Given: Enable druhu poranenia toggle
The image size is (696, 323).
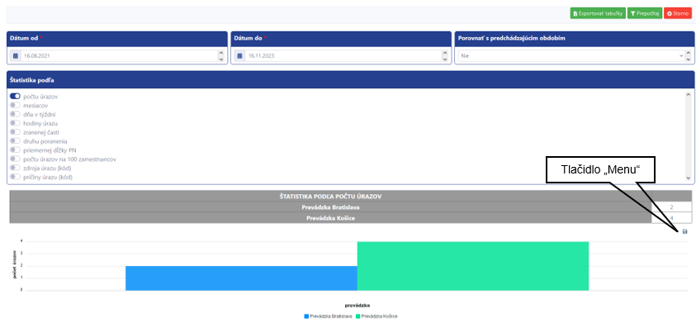Looking at the screenshot, I should coord(15,141).
